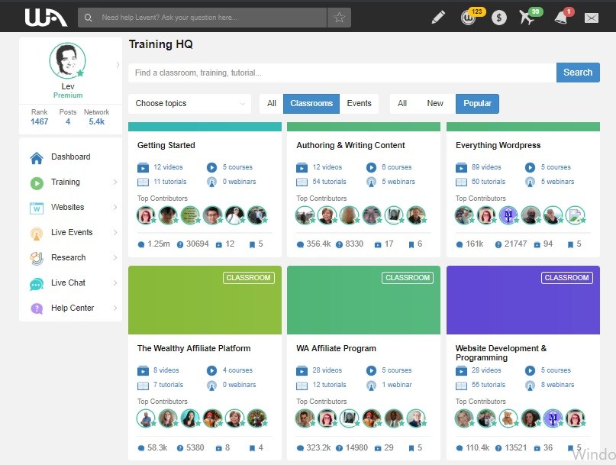Click 89 videos in Everything Wordpress
Screen dimensions: 616x465
(486, 167)
